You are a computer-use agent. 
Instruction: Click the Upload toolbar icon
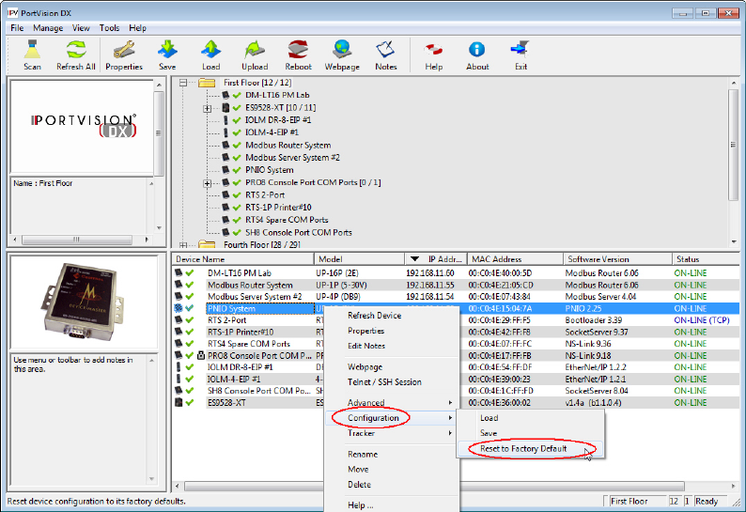coord(255,50)
